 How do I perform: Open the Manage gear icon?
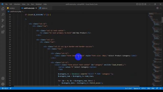click(x=3, y=84)
